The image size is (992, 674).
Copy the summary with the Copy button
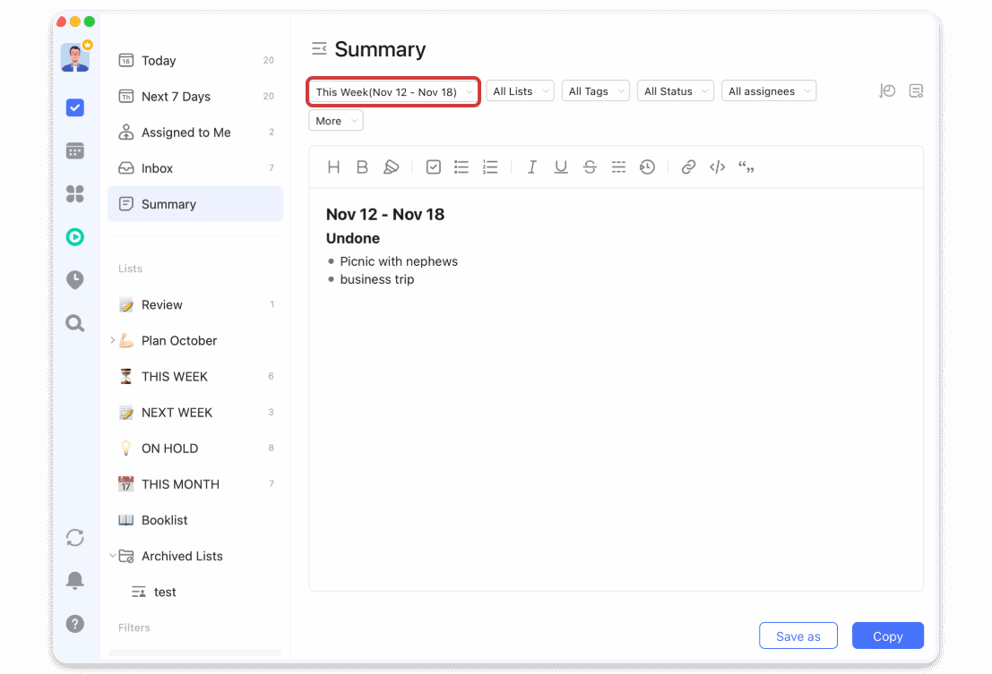click(x=887, y=636)
